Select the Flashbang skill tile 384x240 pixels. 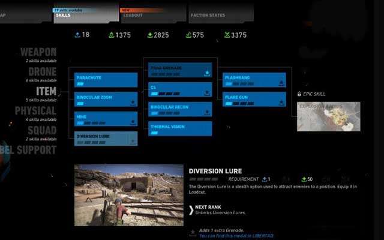254,80
